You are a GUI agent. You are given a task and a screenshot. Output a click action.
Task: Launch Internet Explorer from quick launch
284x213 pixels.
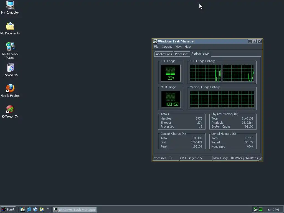(x=29, y=210)
